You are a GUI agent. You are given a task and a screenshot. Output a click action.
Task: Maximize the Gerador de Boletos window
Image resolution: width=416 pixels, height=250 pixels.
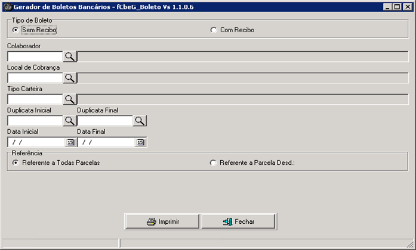tap(397, 7)
